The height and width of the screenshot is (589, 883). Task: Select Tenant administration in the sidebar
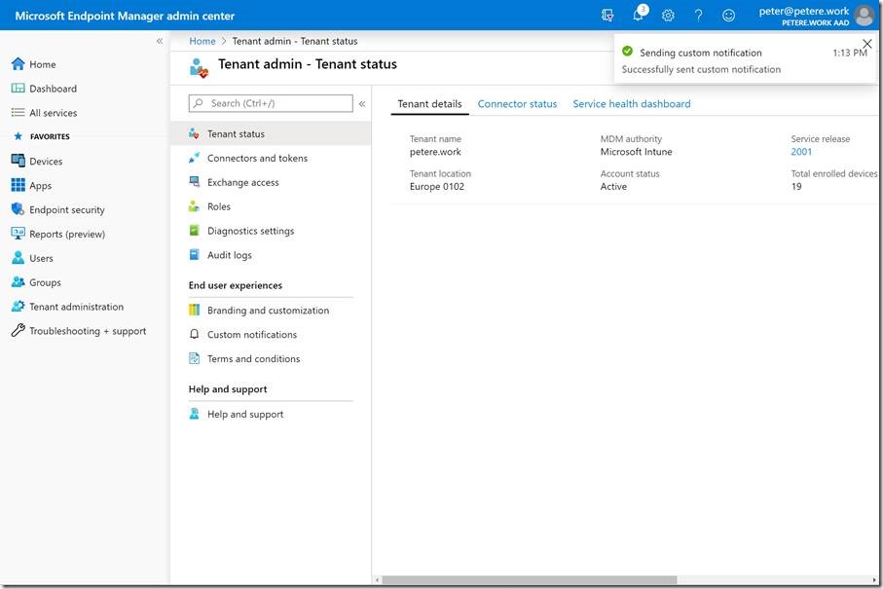(x=76, y=307)
